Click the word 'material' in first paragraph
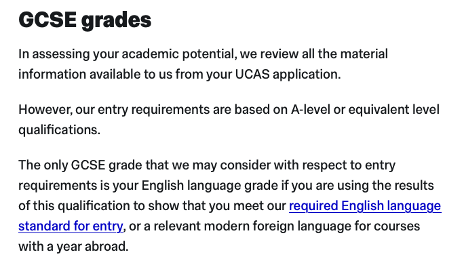This screenshot has height=263, width=464. pyautogui.click(x=364, y=54)
